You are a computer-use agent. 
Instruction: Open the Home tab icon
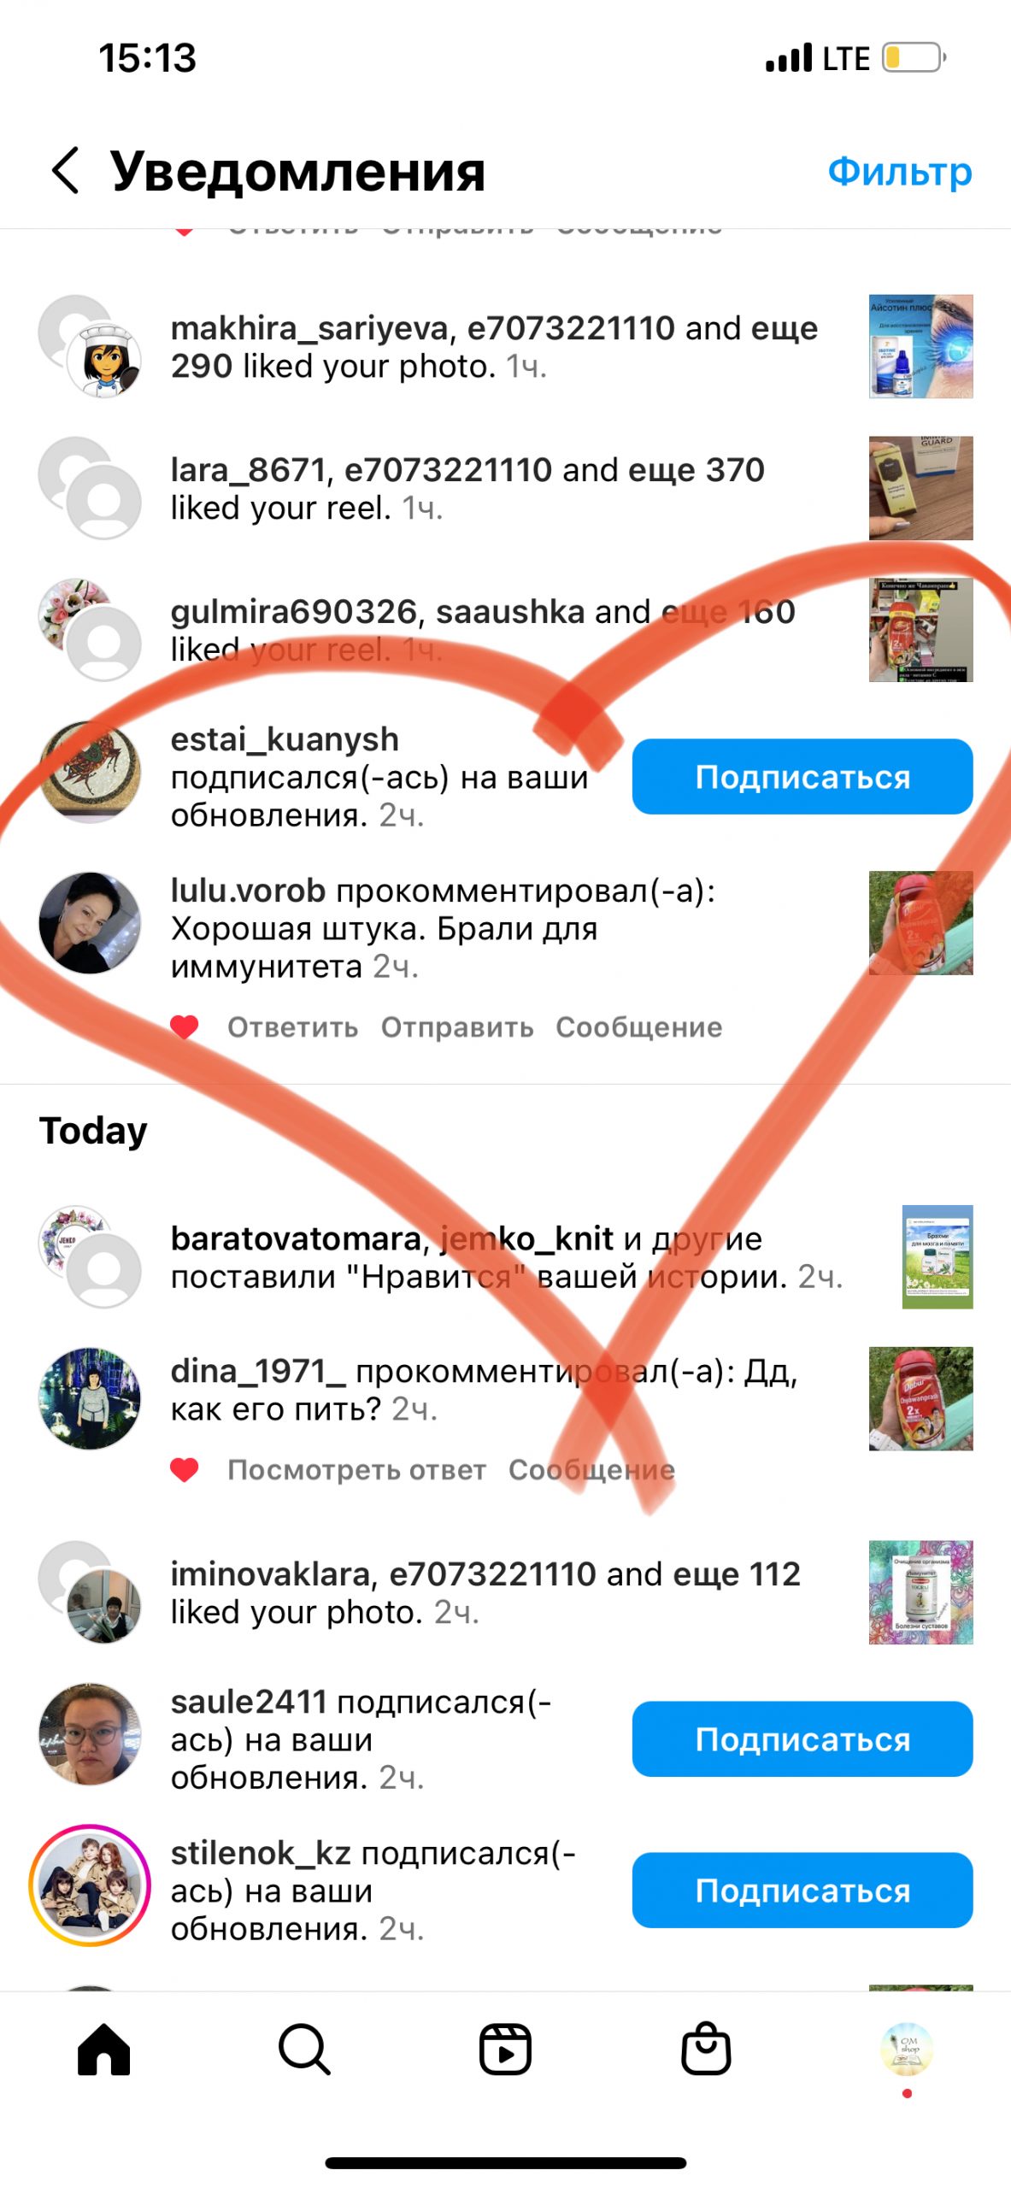[x=103, y=2050]
